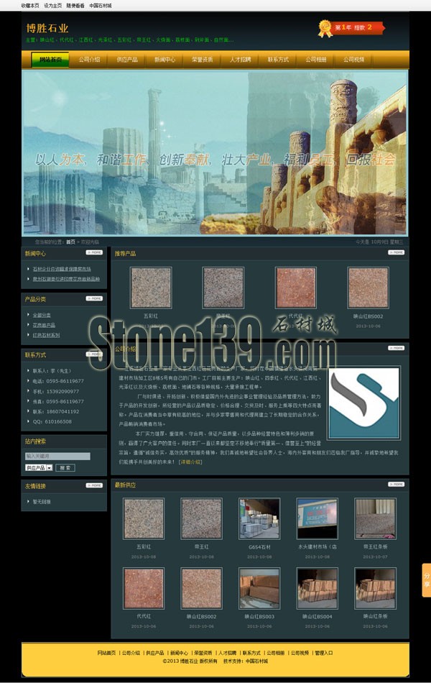Open 联系方式 in the top navigation
Screen dimensions: 431x683
pyautogui.click(x=278, y=60)
